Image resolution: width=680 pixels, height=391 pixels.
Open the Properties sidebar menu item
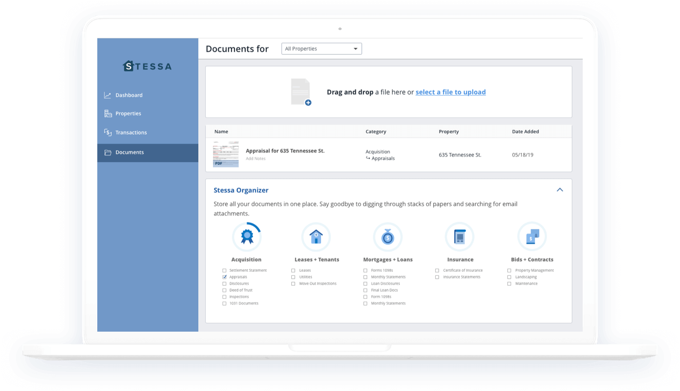tap(128, 114)
